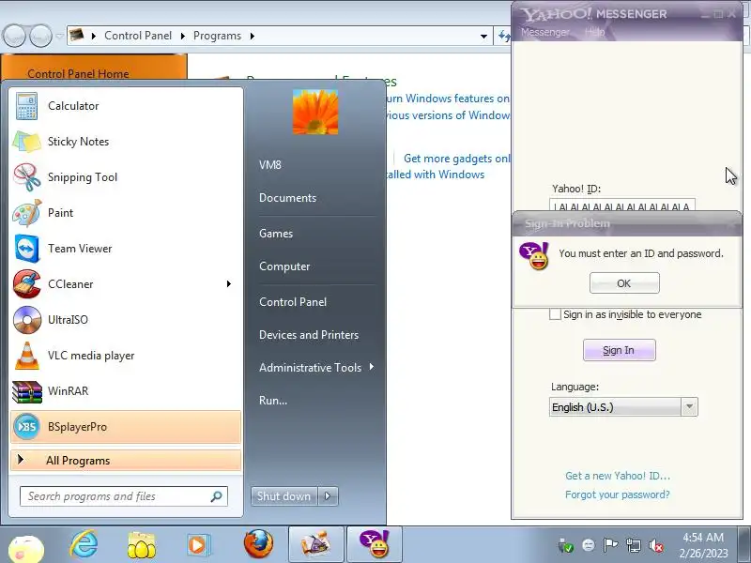Click the orange flower user picture
751x563 pixels.
click(x=315, y=112)
